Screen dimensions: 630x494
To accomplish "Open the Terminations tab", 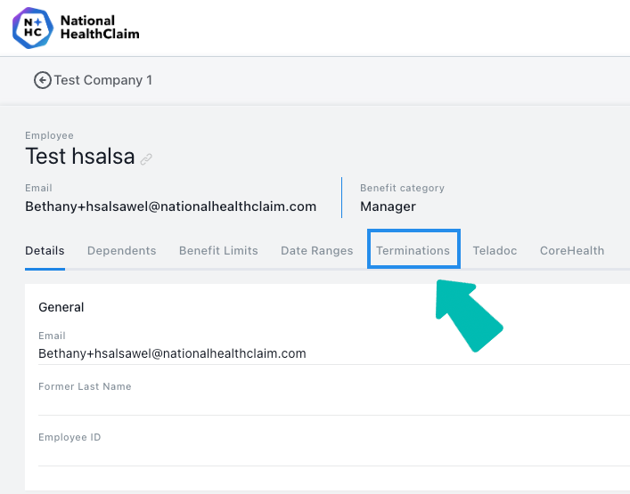I will [413, 251].
